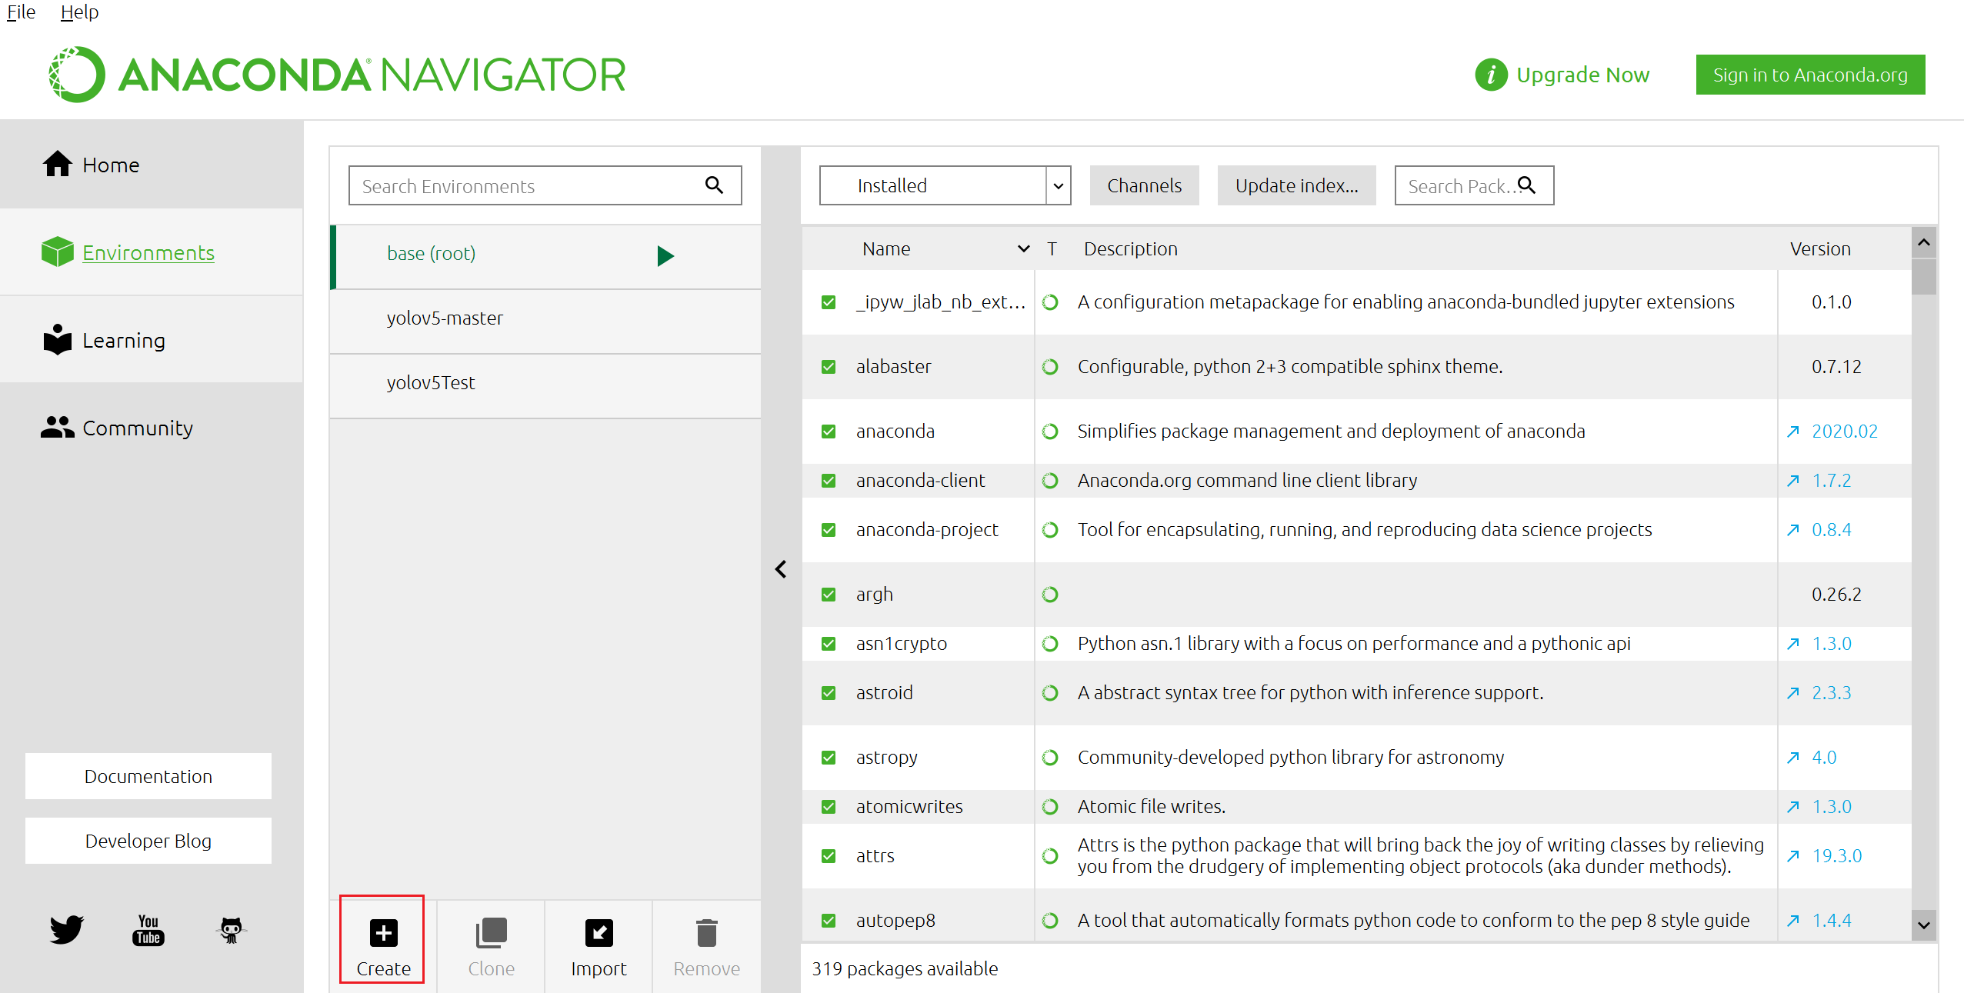Click the type circle icon for argh

click(1050, 595)
